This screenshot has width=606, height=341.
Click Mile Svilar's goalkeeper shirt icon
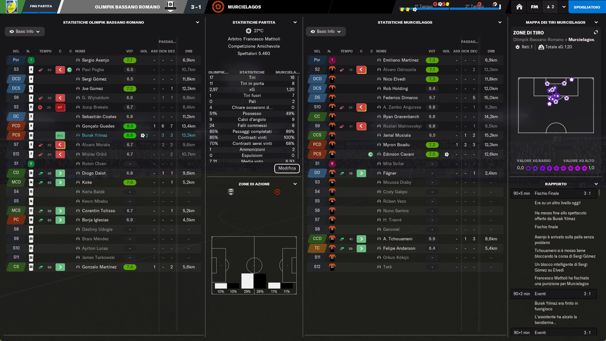[x=332, y=164]
